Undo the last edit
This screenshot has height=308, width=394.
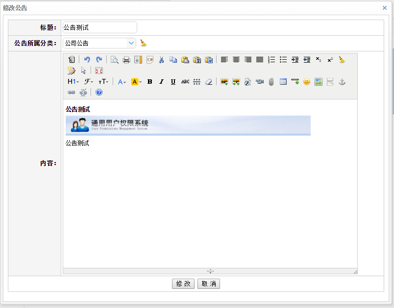click(87, 59)
